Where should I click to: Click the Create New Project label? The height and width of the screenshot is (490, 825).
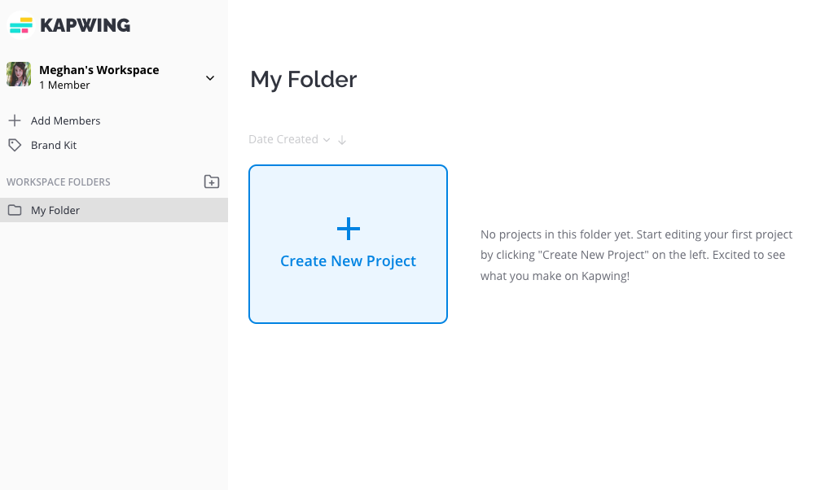348,261
